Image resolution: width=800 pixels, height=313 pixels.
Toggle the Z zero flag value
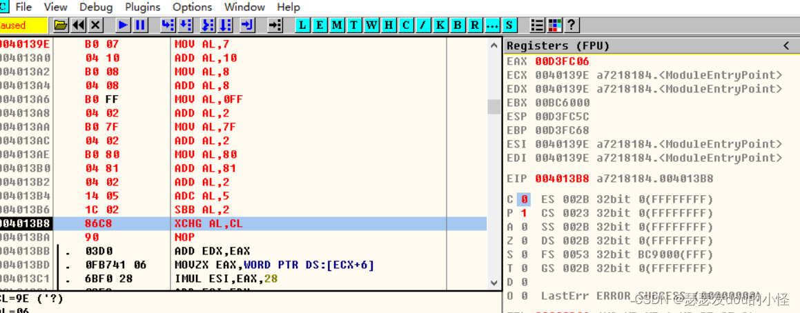(524, 241)
